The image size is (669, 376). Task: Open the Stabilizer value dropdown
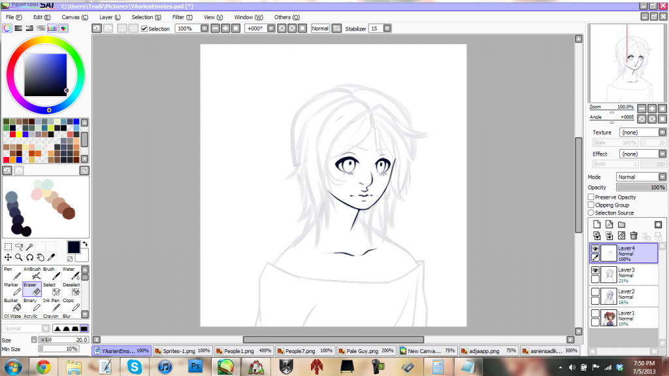click(x=387, y=29)
